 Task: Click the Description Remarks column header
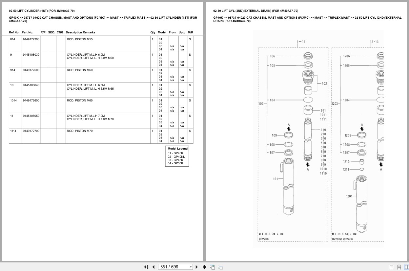click(80, 32)
